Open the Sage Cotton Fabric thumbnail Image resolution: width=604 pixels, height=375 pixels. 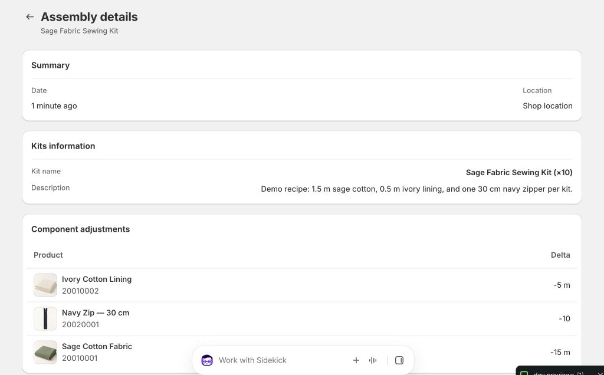[x=45, y=352]
